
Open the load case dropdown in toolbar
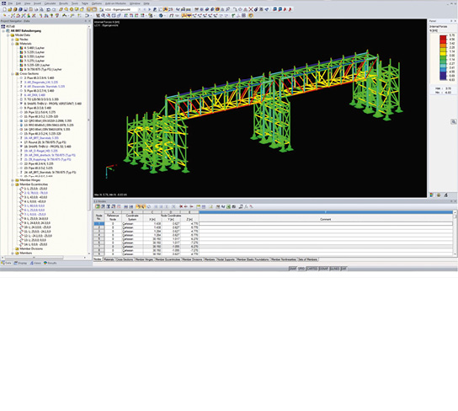click(x=139, y=9)
